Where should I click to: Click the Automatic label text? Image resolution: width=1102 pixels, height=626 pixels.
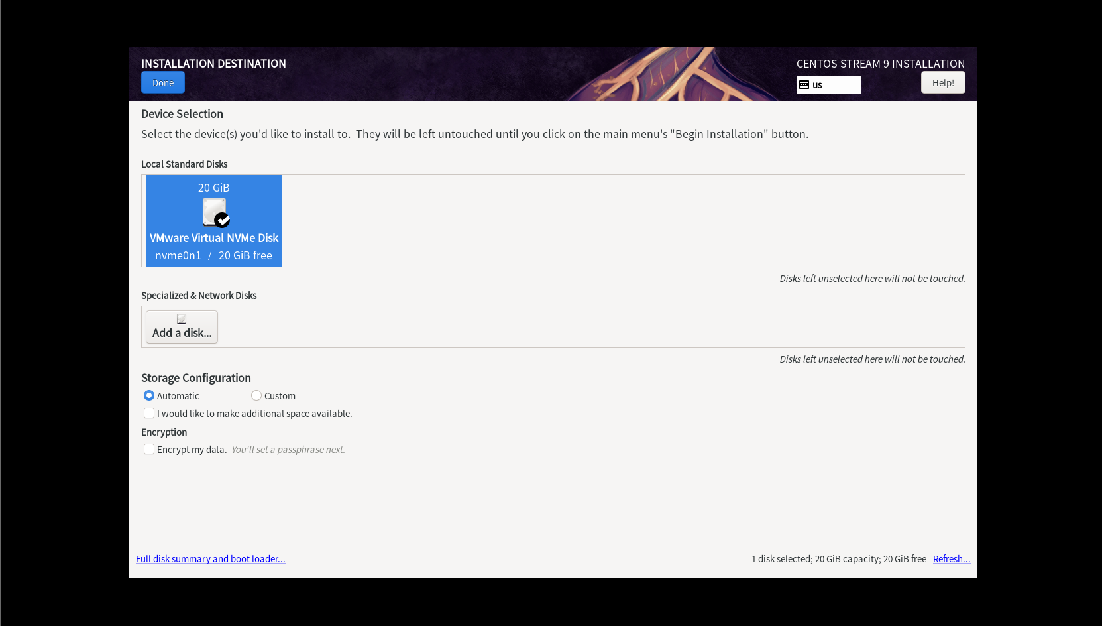[178, 396]
